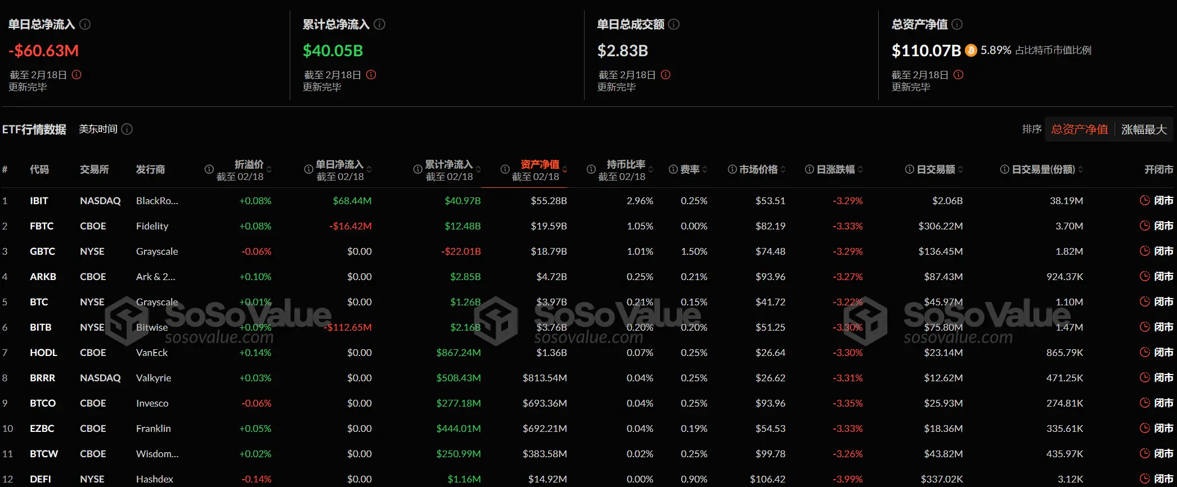The height and width of the screenshot is (487, 1177).
Task: Click info icon before 日交易额 column header
Action: [x=910, y=169]
